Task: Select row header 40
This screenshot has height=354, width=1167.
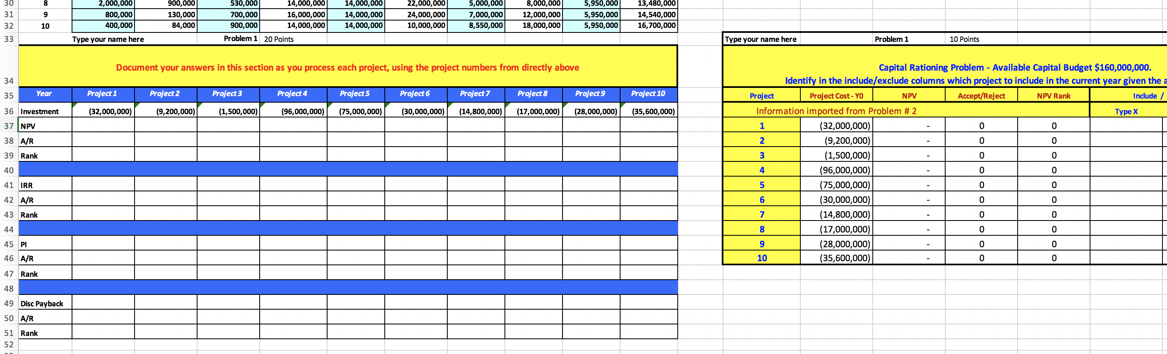Action: tap(9, 170)
